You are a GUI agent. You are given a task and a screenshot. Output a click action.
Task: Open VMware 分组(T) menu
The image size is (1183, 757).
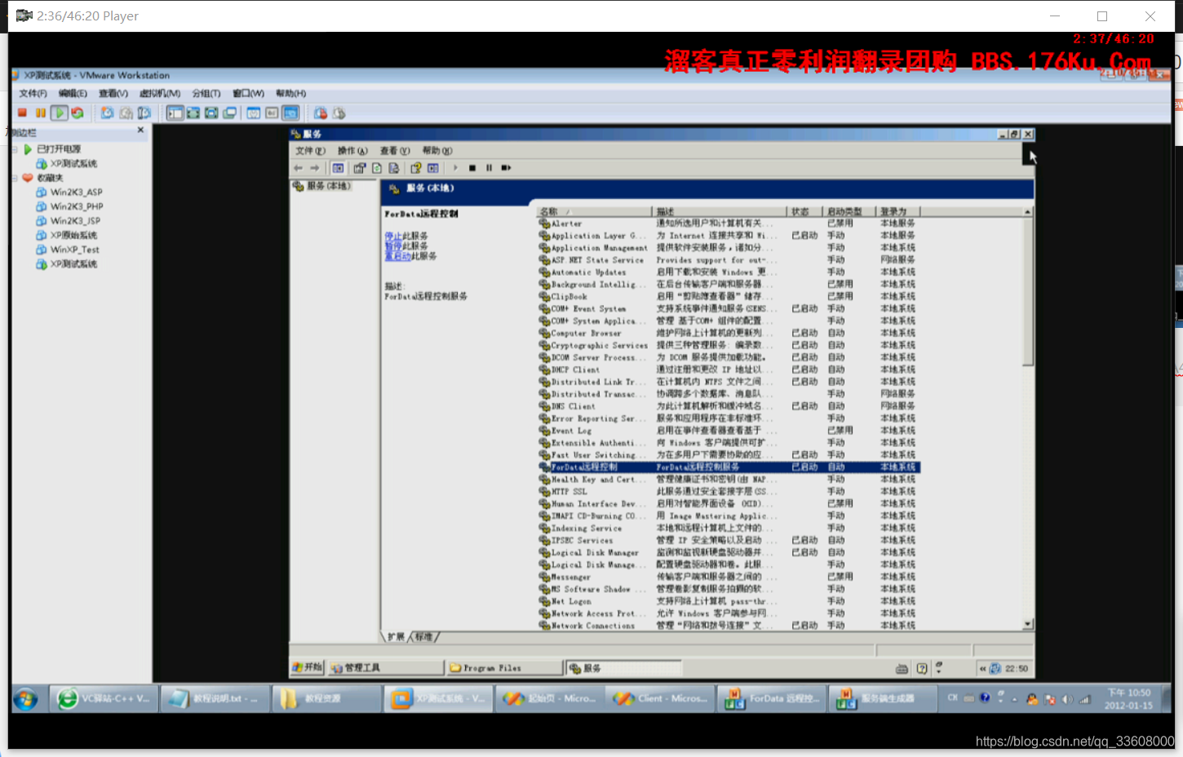pos(206,94)
